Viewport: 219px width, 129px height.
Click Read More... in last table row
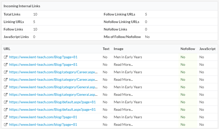[x=123, y=125]
